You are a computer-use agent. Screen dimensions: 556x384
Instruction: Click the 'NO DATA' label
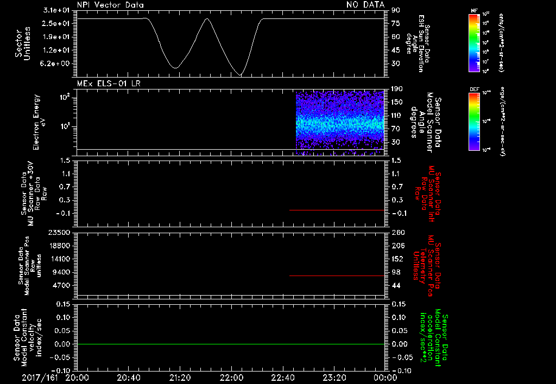tap(365, 4)
